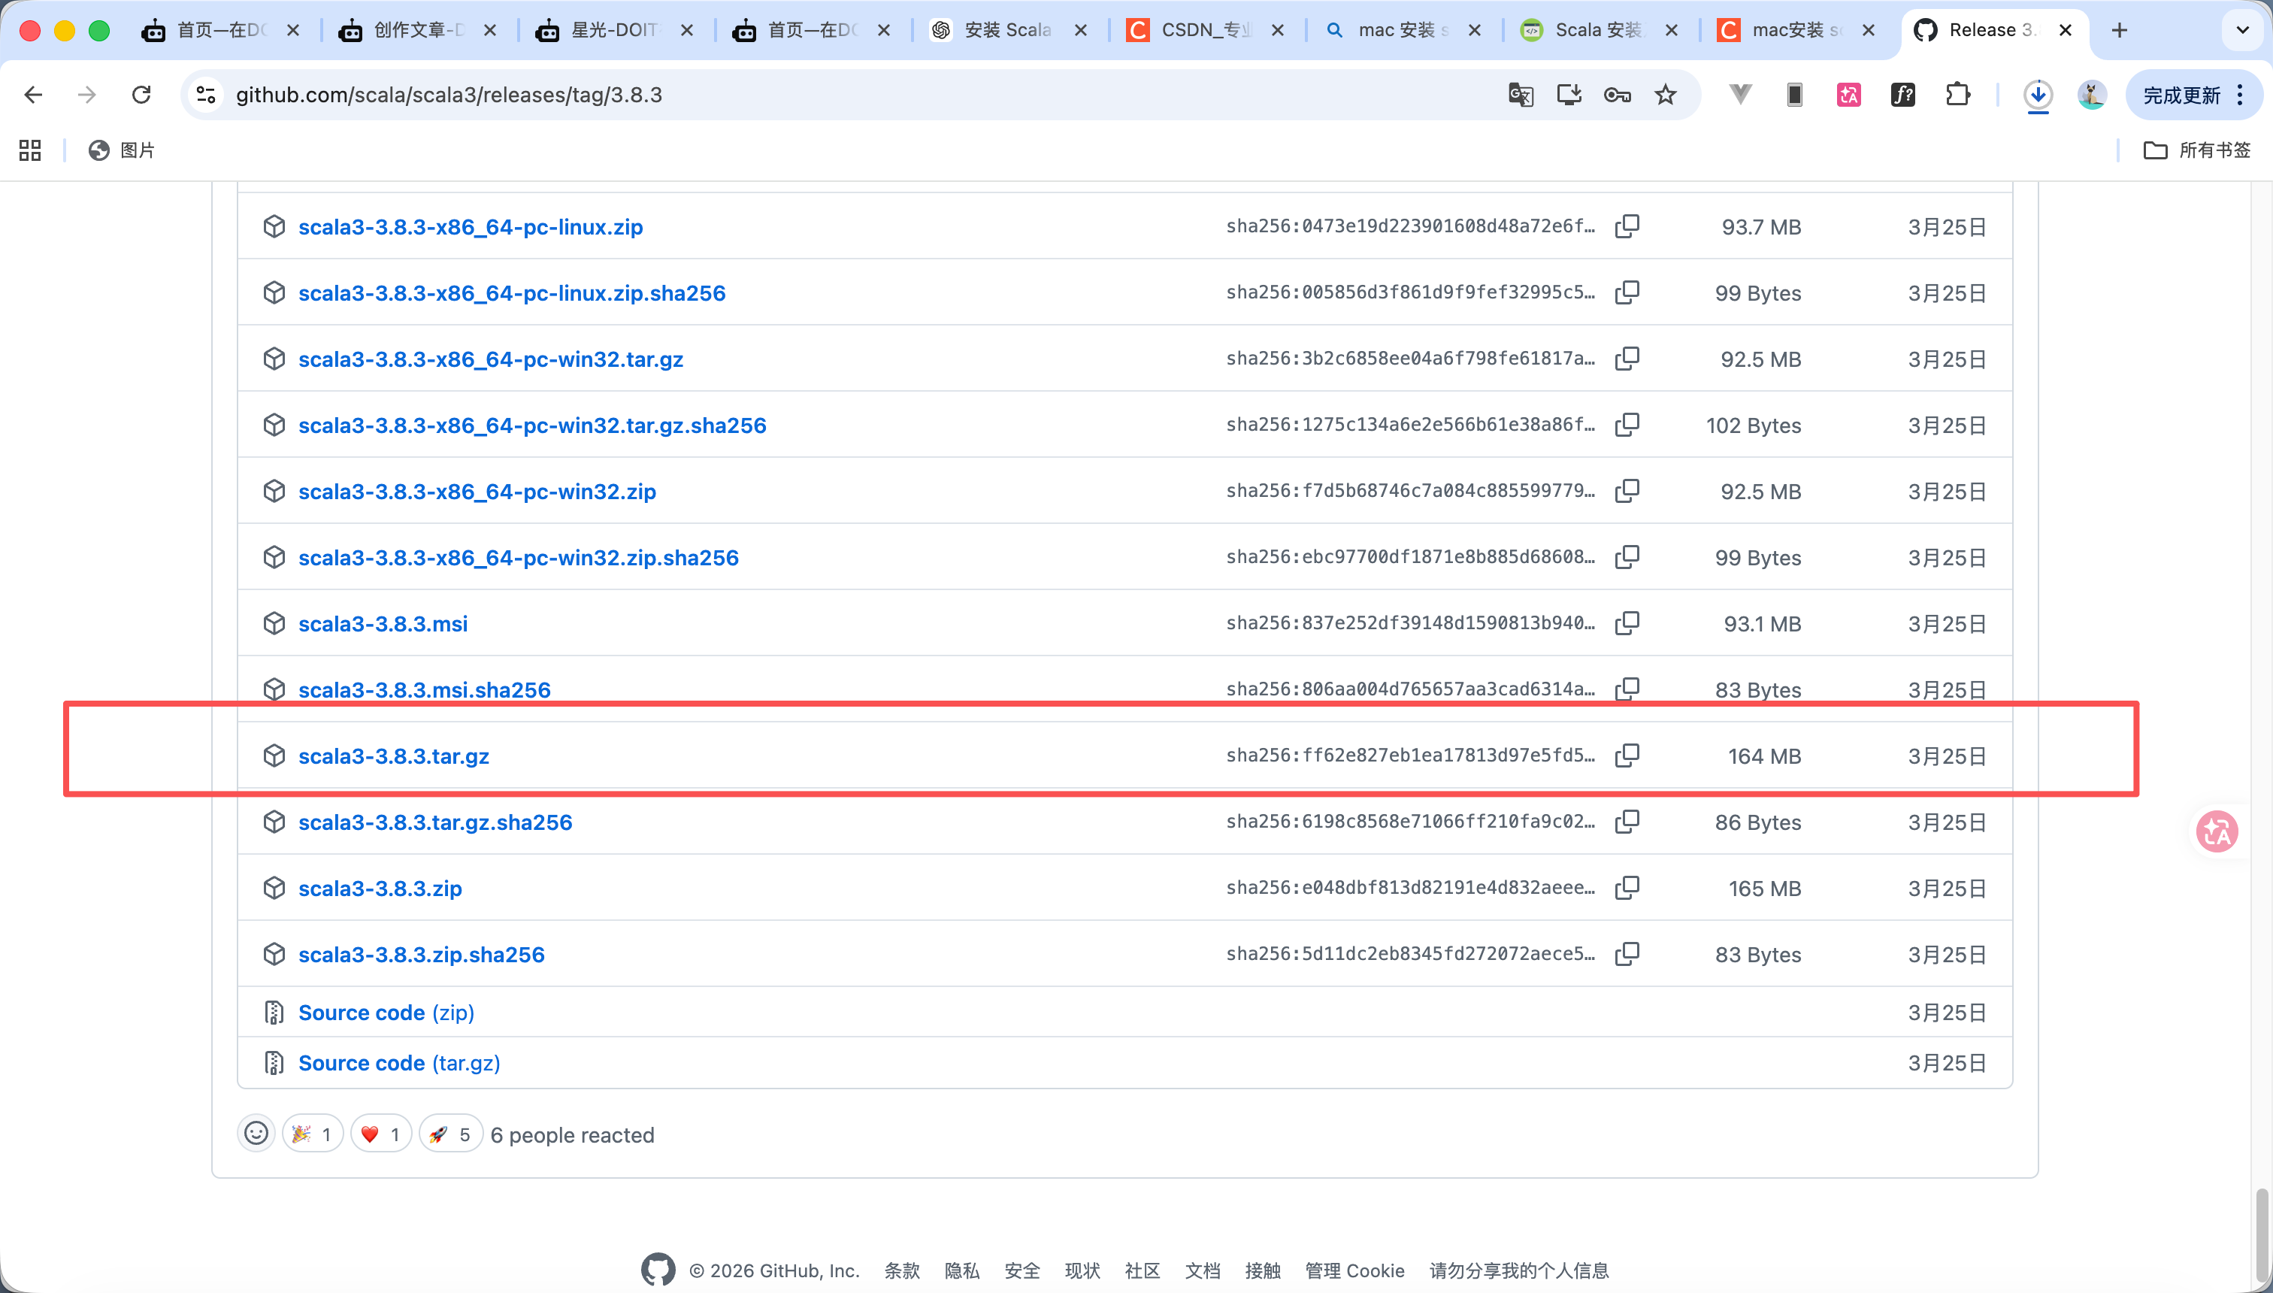Open the Chrome three-dot menu

[x=2241, y=95]
